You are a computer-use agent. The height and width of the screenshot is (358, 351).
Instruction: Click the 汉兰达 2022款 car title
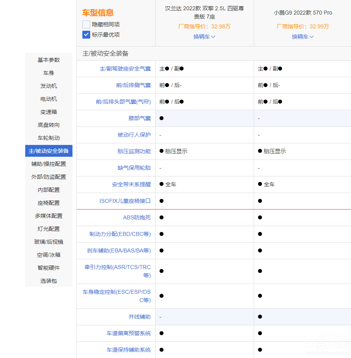(204, 12)
